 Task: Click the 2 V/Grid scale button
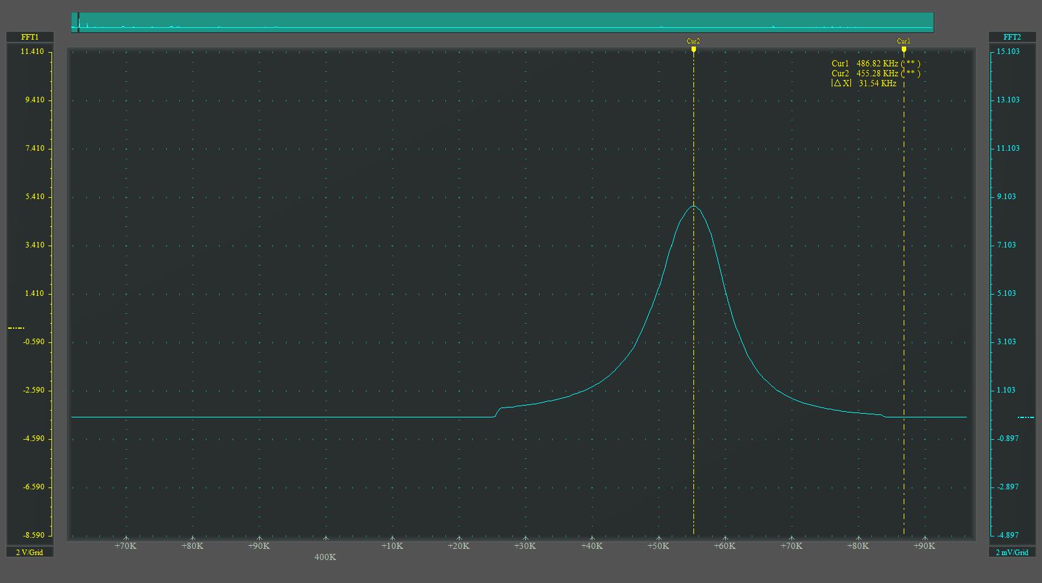pyautogui.click(x=30, y=552)
